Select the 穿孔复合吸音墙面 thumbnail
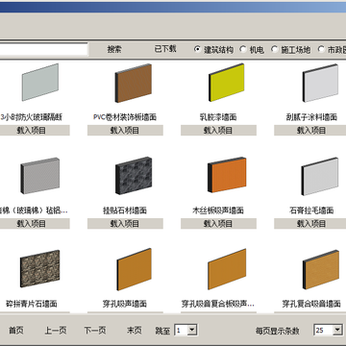Image resolution: width=346 pixels, height=346 pixels. (321, 269)
